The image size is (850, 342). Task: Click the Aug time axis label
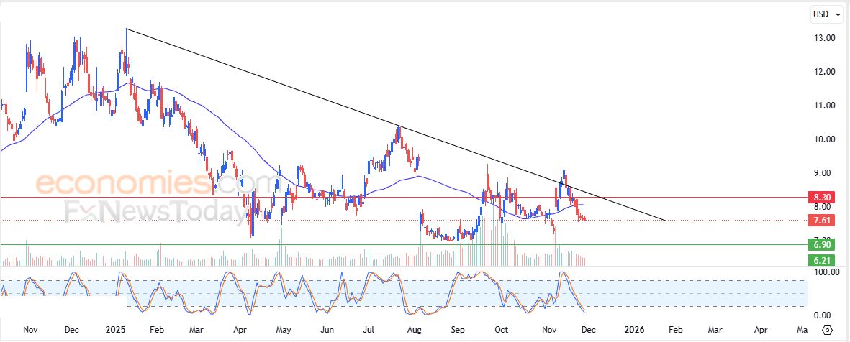(414, 330)
